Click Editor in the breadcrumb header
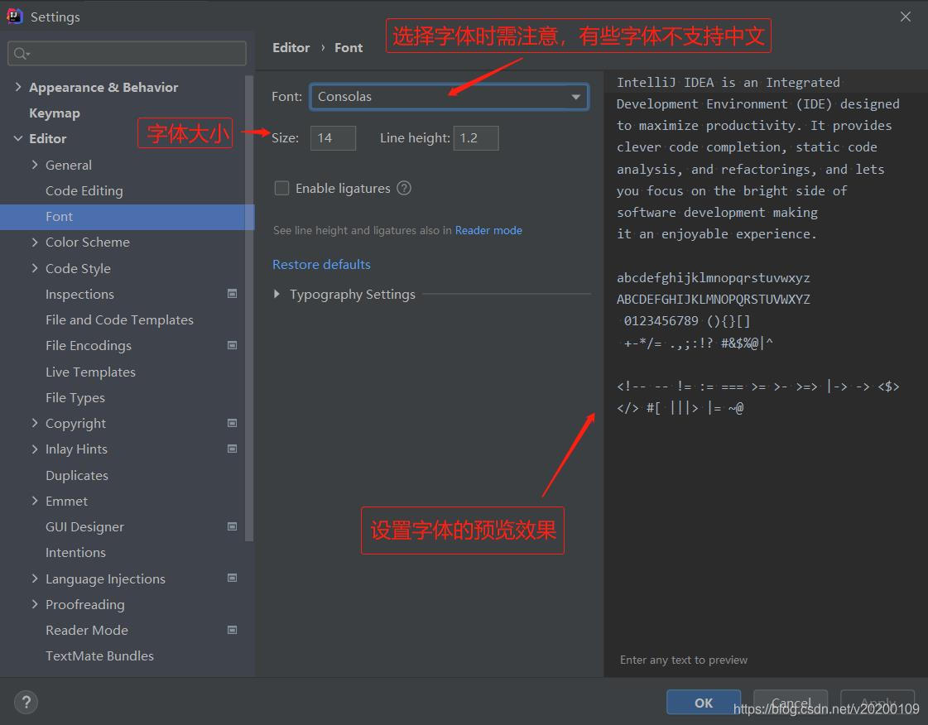928x725 pixels. click(x=291, y=47)
